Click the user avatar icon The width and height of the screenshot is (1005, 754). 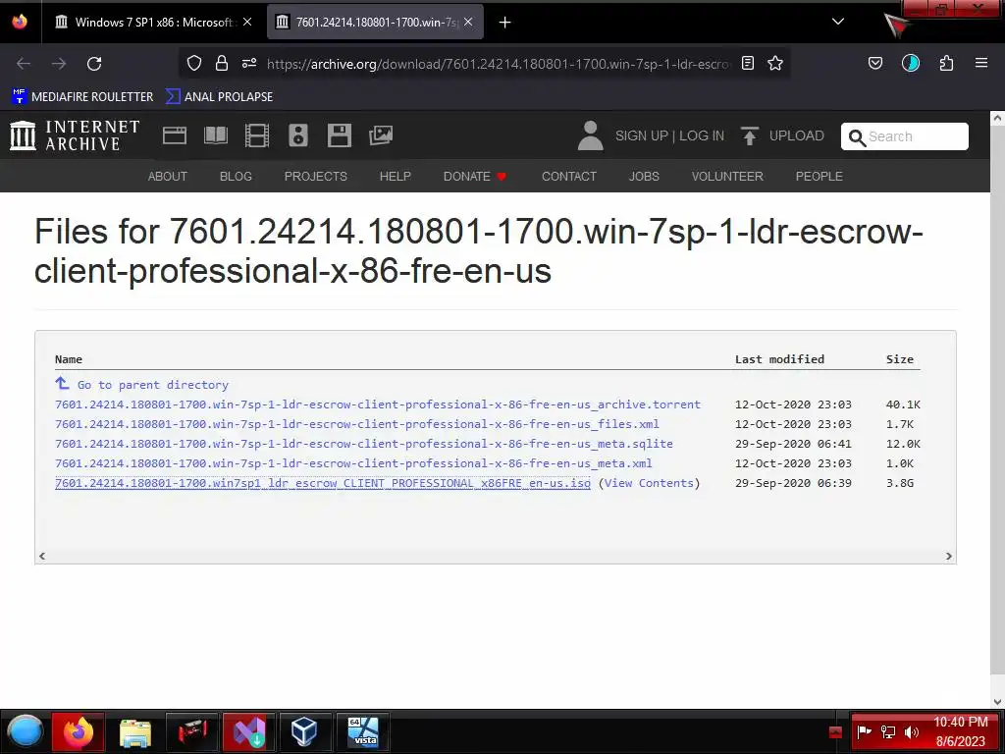click(x=590, y=135)
